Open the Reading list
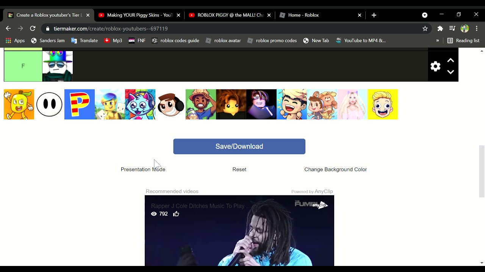Screen dimensions: 485x272 tap(463, 40)
